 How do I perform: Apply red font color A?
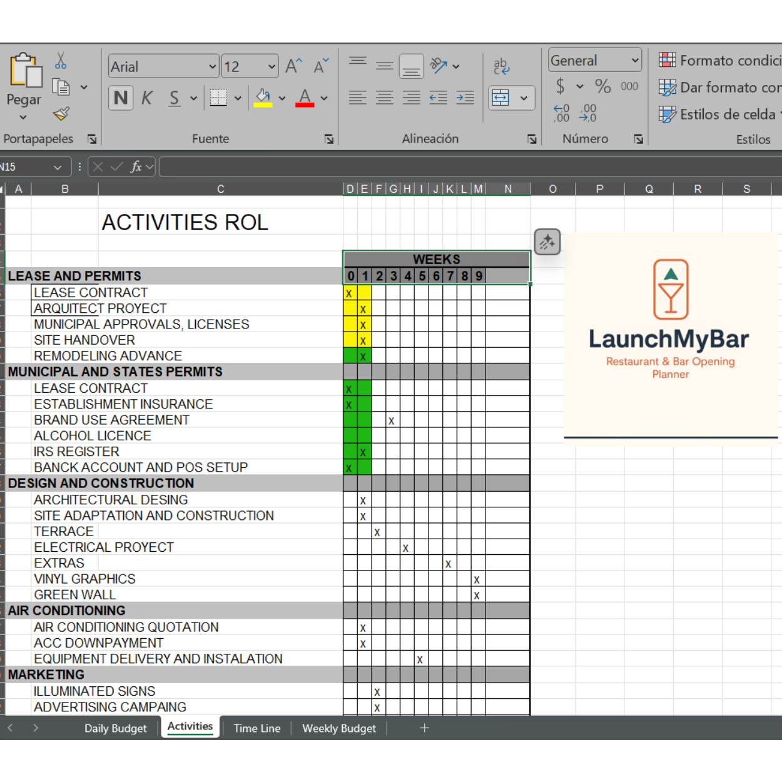click(305, 98)
